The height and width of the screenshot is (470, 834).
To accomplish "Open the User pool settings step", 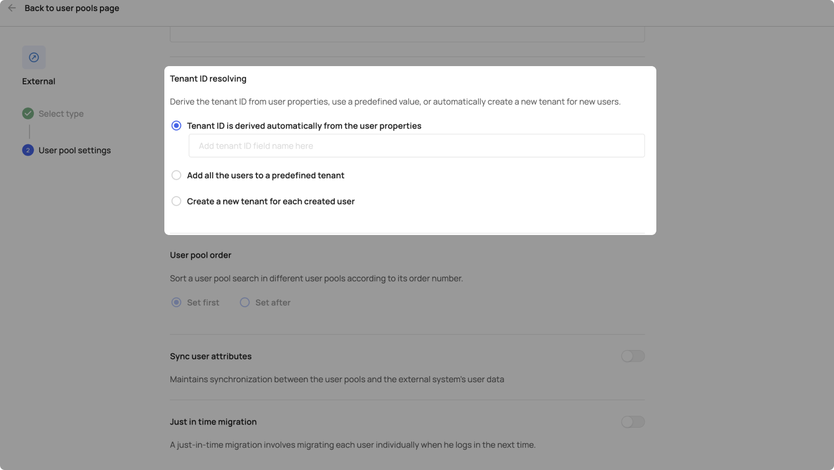I will (x=74, y=151).
